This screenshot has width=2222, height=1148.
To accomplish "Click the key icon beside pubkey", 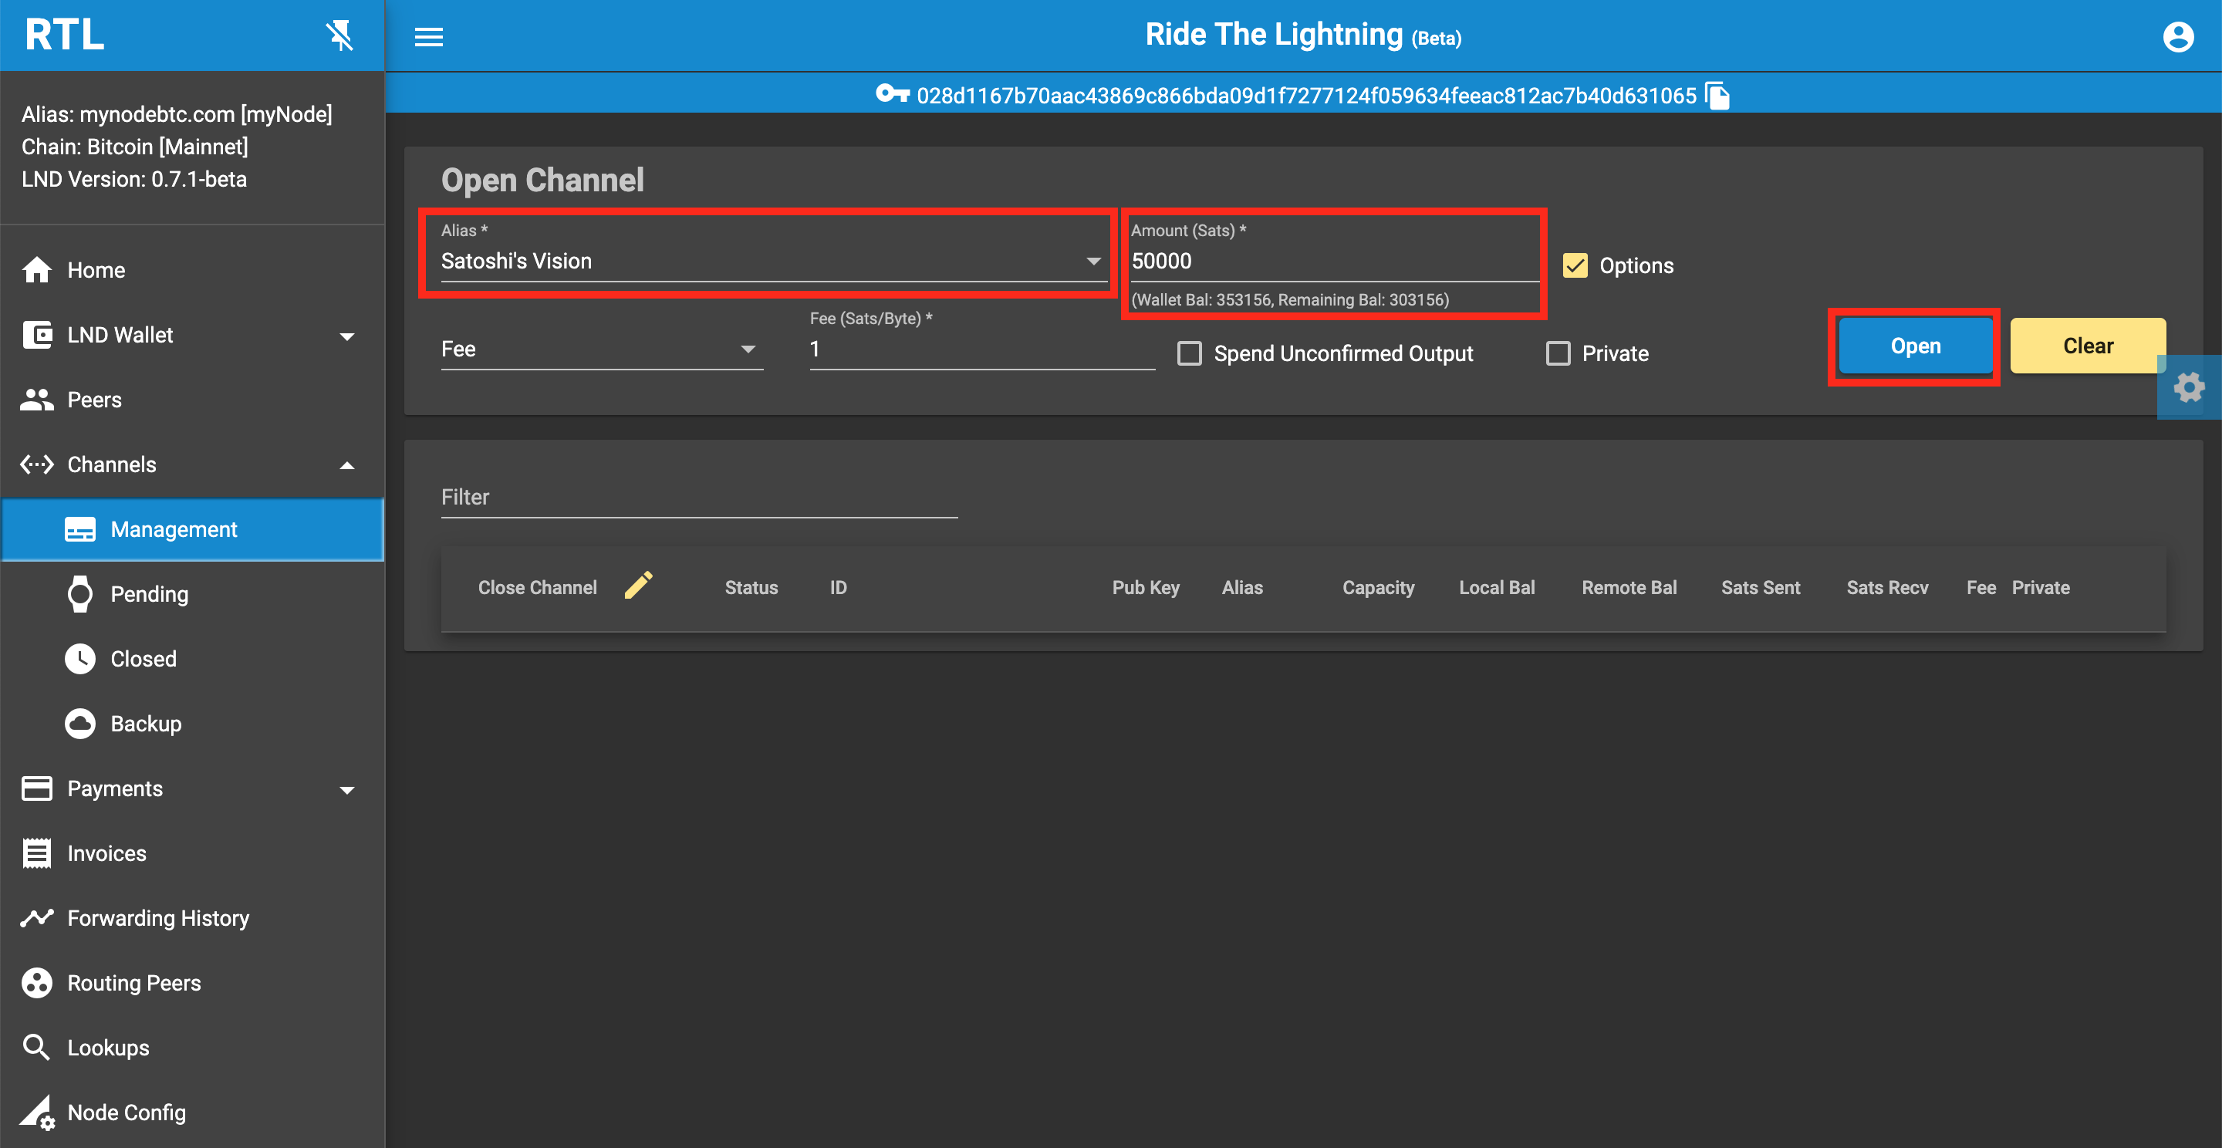I will click(893, 94).
